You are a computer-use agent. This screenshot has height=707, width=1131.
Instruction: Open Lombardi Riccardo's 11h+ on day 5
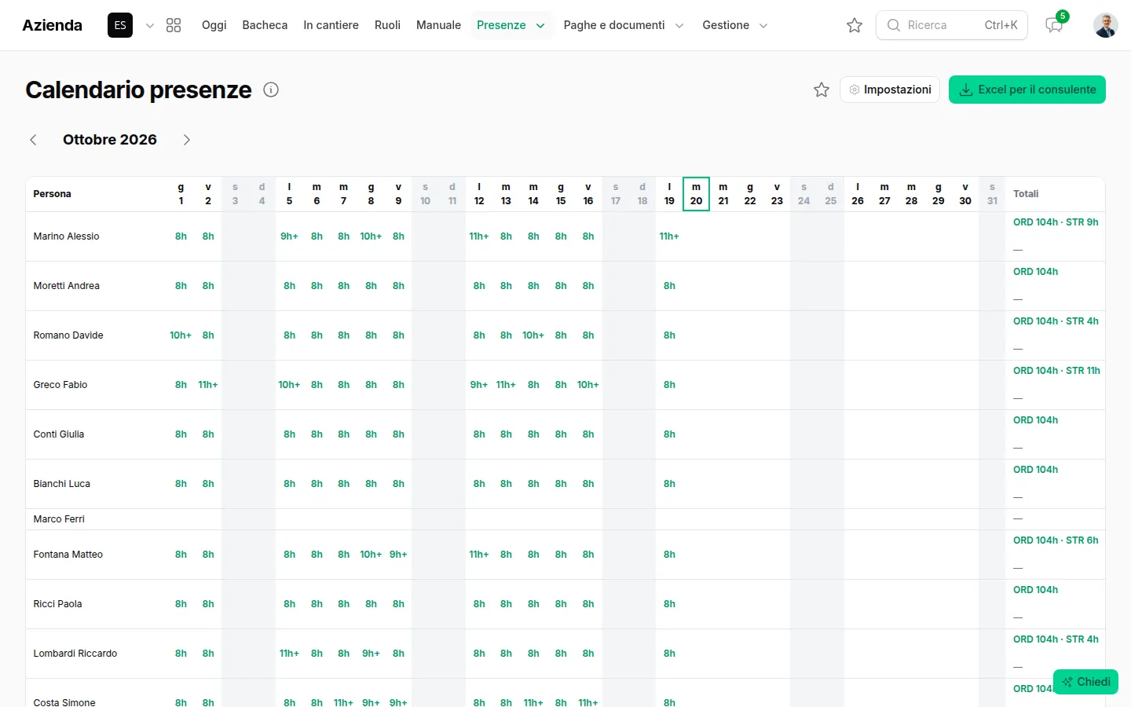tap(289, 654)
